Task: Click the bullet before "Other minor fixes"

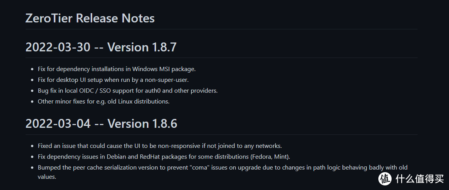Action: click(x=33, y=101)
